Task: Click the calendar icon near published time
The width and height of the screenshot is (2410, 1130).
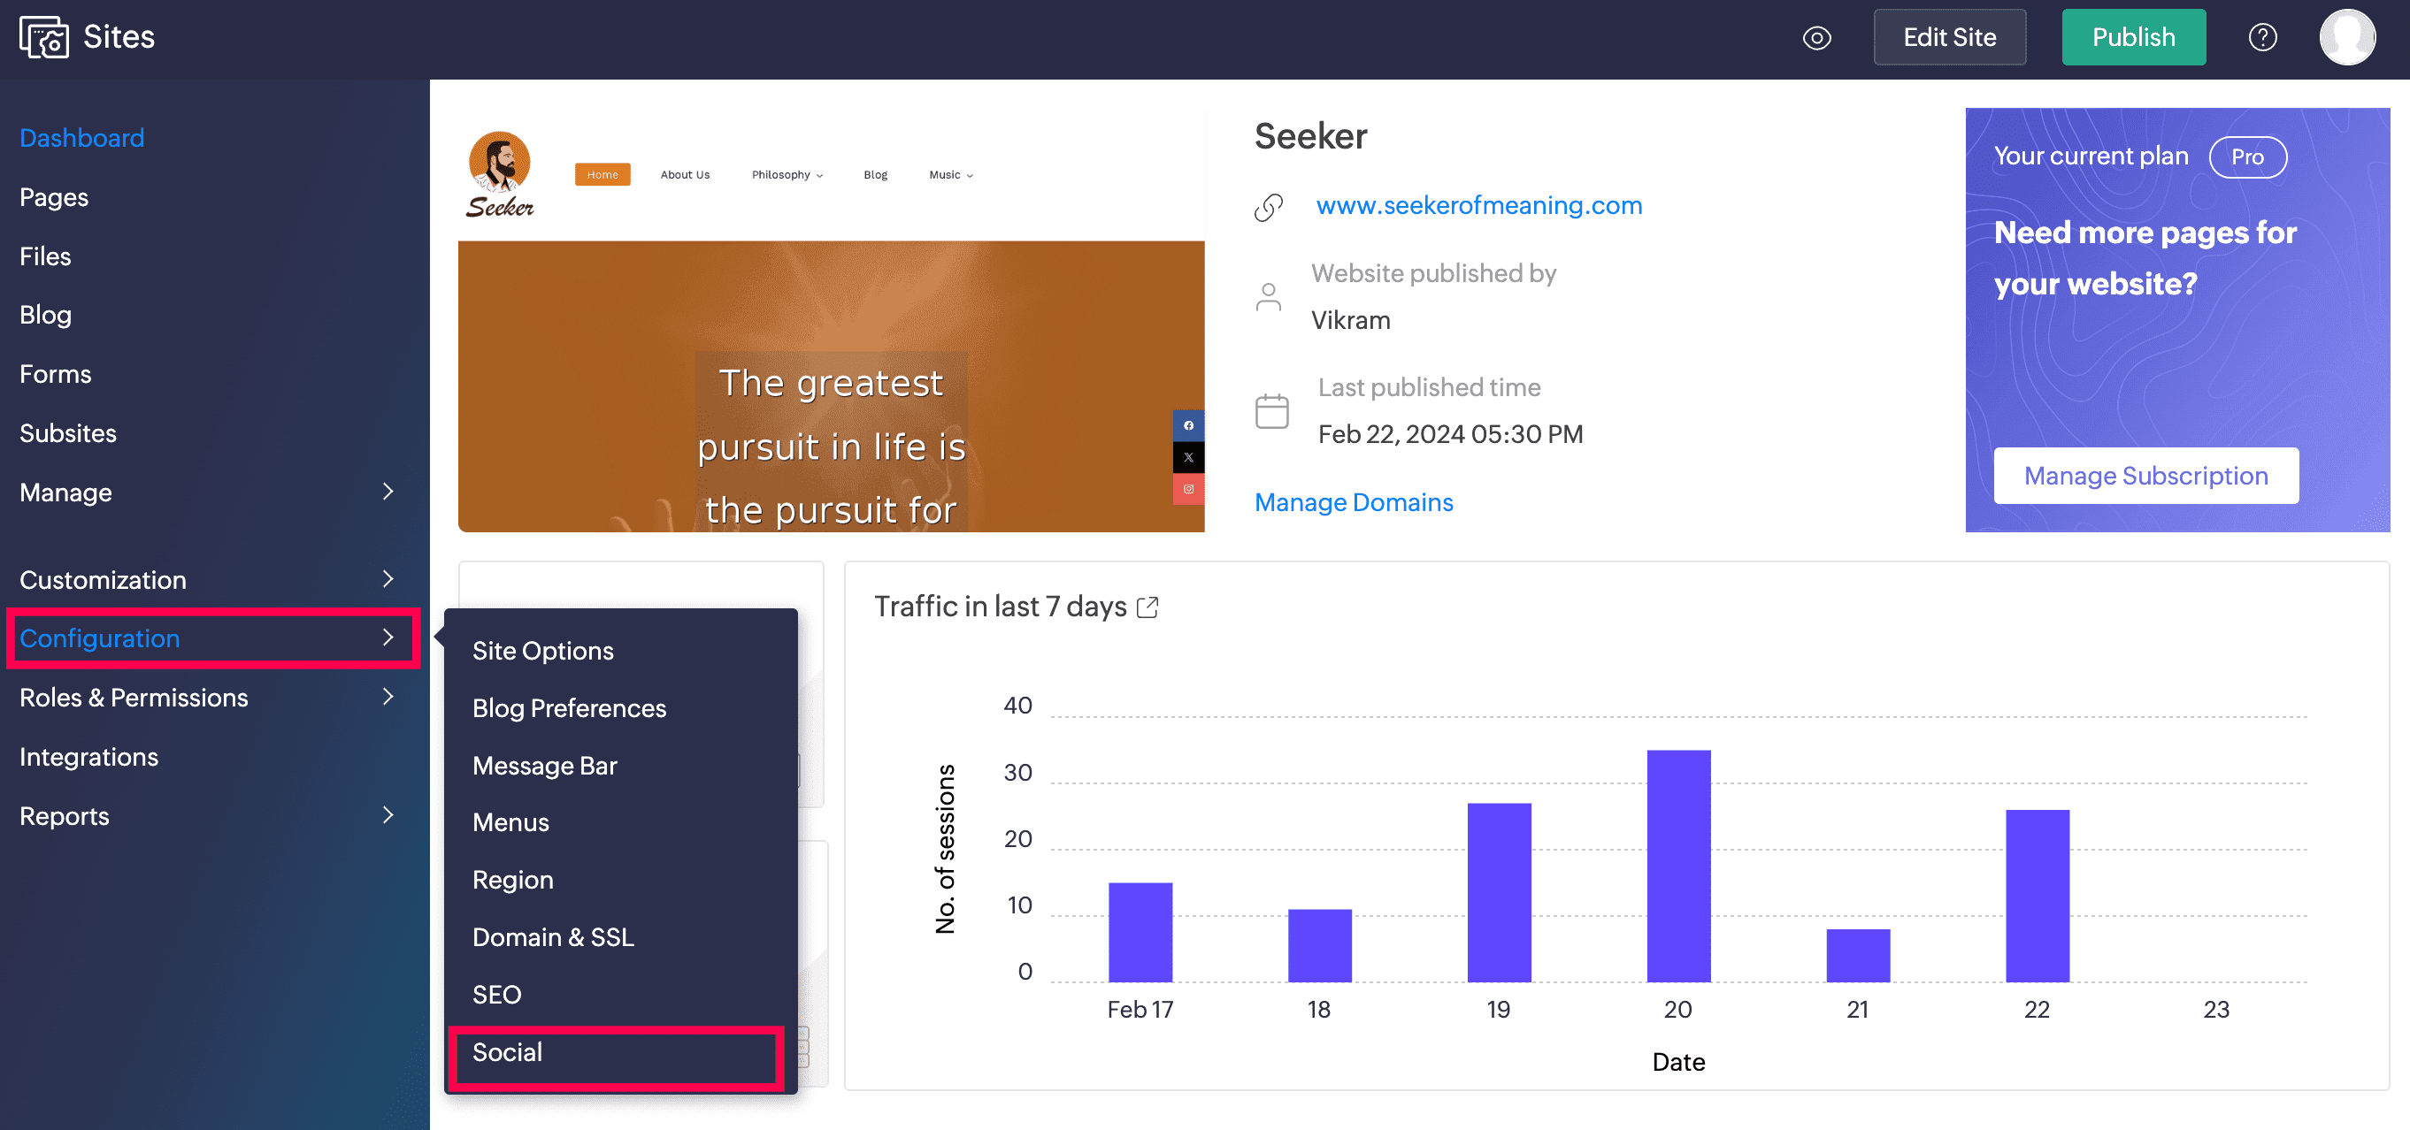Action: (1271, 411)
